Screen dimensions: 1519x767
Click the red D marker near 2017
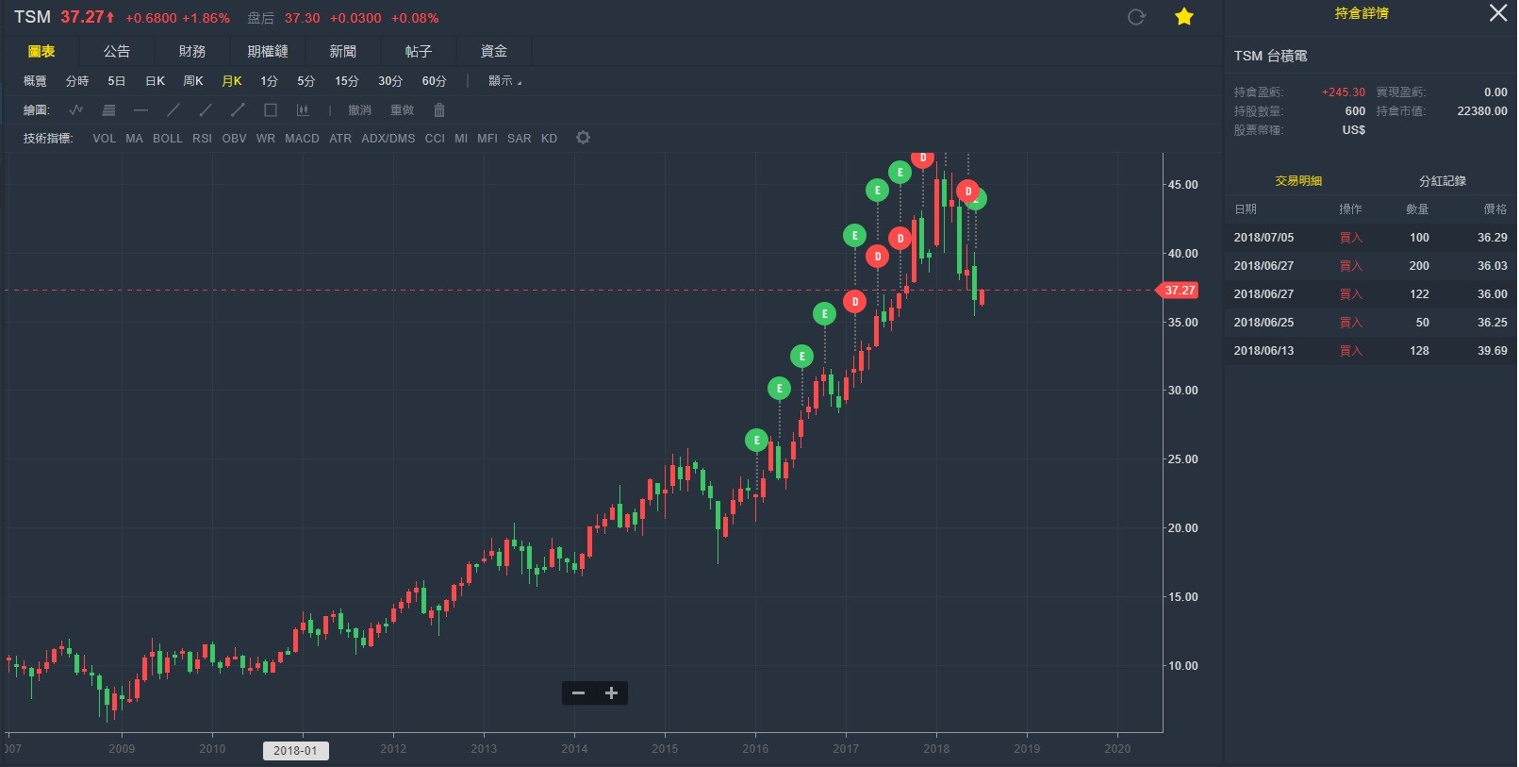(854, 302)
